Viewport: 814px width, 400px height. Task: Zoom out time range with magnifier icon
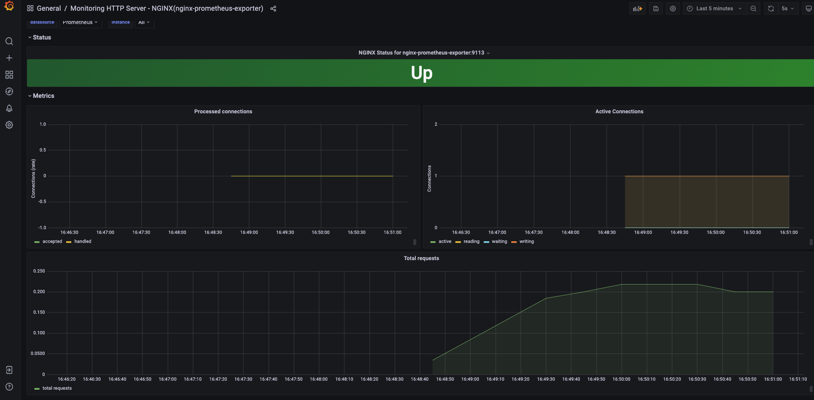tap(753, 9)
